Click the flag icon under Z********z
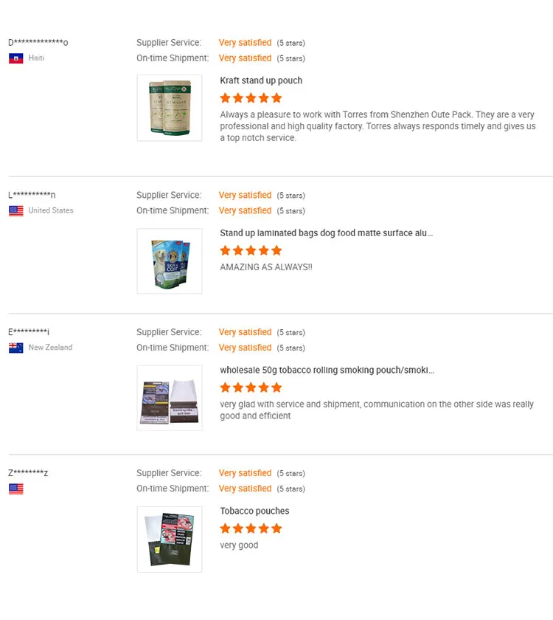The image size is (553, 620). [16, 489]
